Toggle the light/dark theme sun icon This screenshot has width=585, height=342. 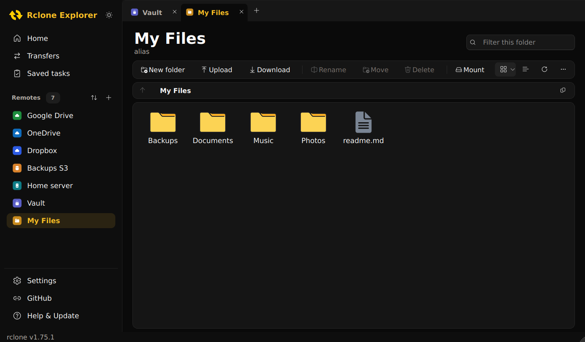coord(109,15)
